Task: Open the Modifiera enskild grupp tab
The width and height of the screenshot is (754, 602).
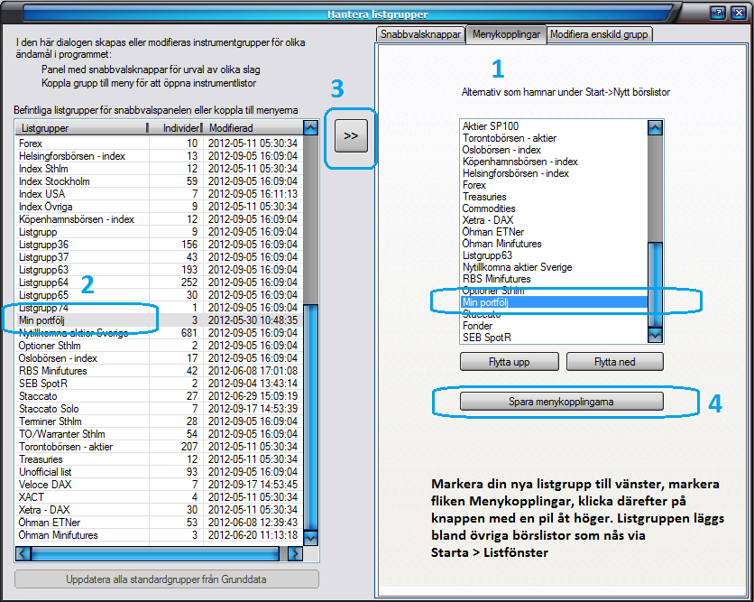Action: coord(599,34)
